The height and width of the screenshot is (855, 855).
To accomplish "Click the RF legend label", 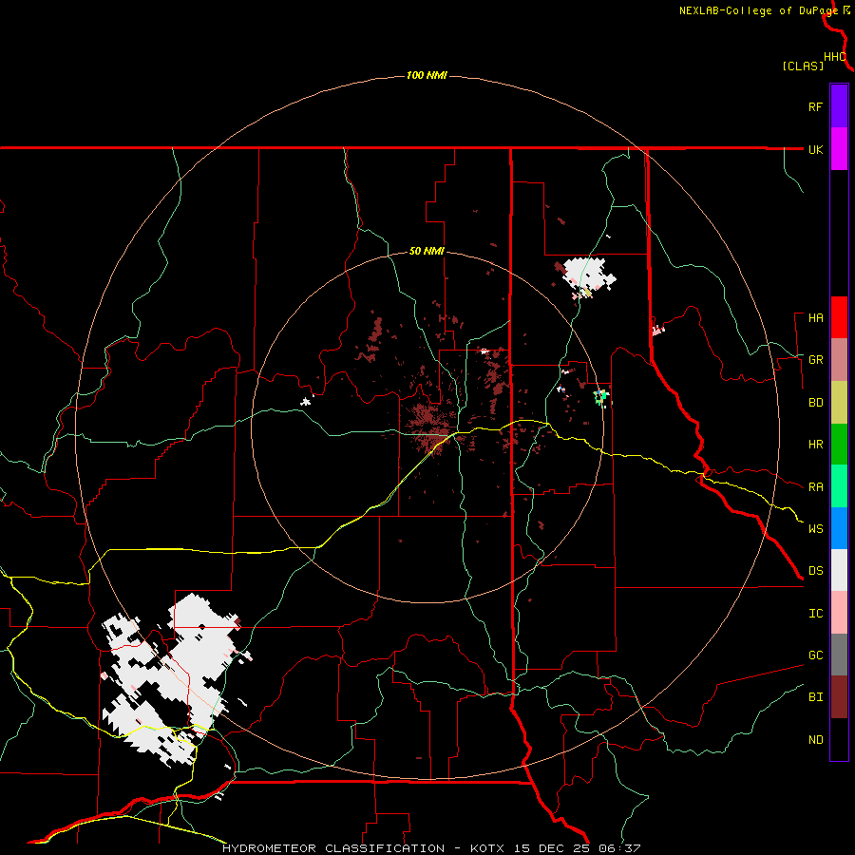I will point(815,106).
